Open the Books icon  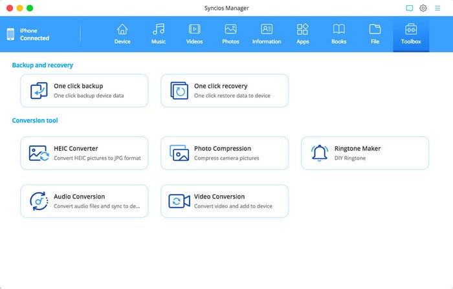[x=338, y=29]
